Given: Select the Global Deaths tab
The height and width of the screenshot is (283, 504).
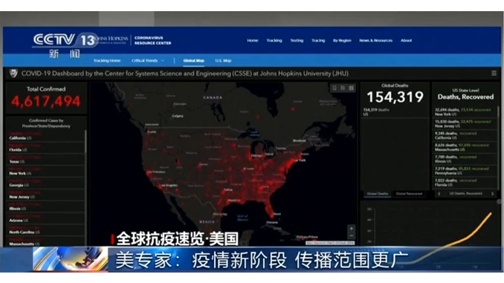Looking at the screenshot, I should (378, 194).
